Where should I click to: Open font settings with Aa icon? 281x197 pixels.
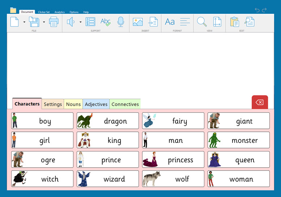tap(170, 22)
